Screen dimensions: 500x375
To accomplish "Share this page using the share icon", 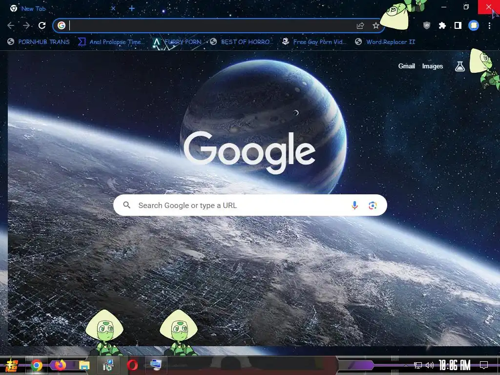I will 360,25.
